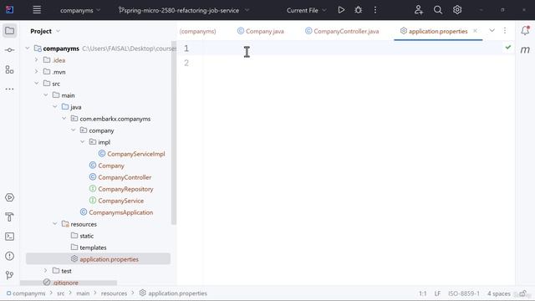
Task: Debug the current file
Action: (x=359, y=10)
